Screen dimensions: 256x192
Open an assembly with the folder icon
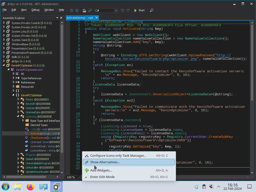pyautogui.click(x=84, y=10)
